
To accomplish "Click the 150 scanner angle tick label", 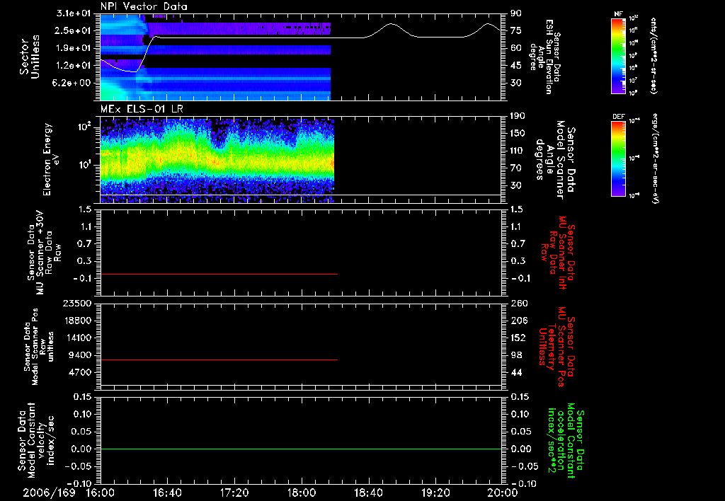I will 518,134.
